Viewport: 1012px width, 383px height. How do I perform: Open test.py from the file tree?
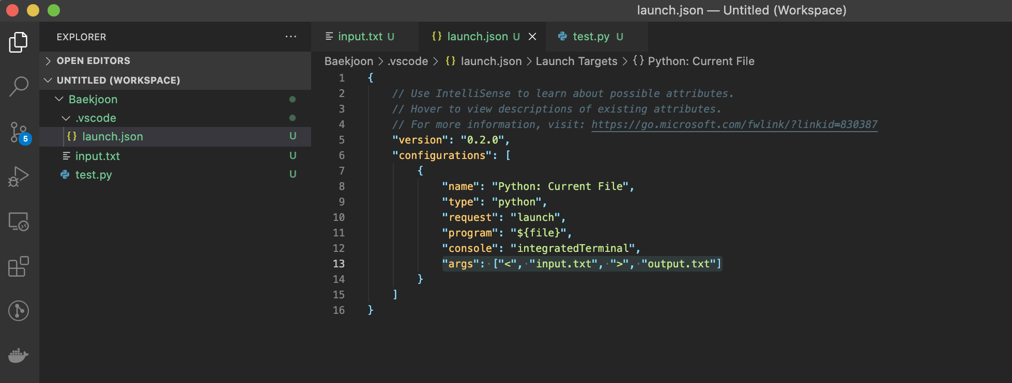coord(175,174)
